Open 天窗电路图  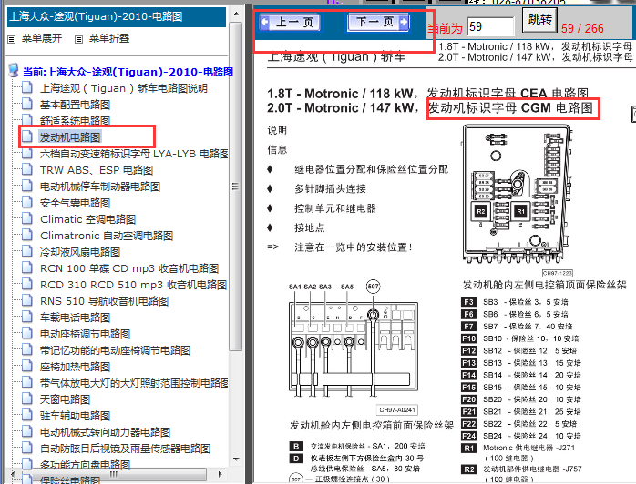click(65, 399)
